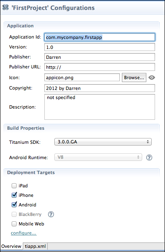Open the Titanium SDK dropdown
This screenshot has height=252, width=165.
[x=103, y=142]
